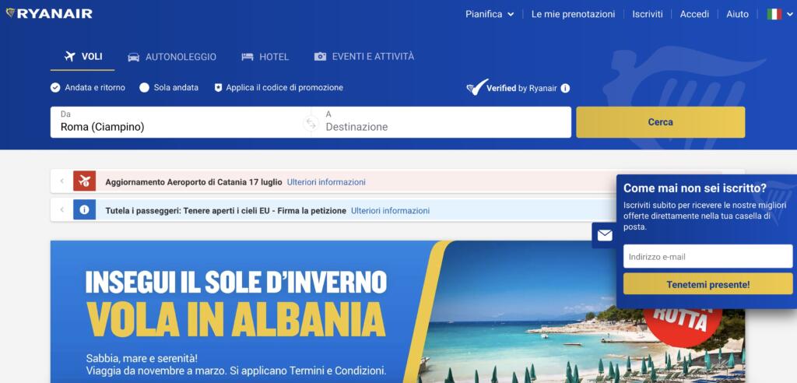The height and width of the screenshot is (383, 797).
Task: Click the promo code shield icon
Action: pos(218,87)
